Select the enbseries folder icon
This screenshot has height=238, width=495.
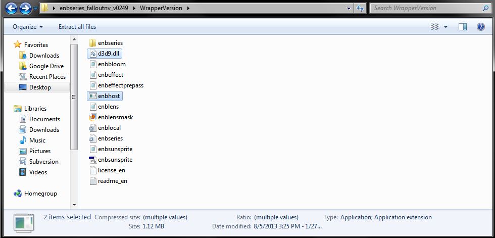[92, 42]
